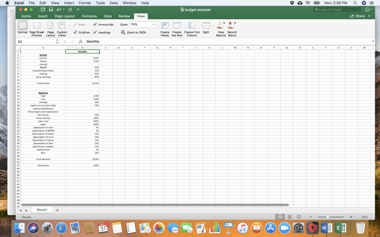380x237 pixels.
Task: Click Zoom to 100% button
Action: pos(134,33)
